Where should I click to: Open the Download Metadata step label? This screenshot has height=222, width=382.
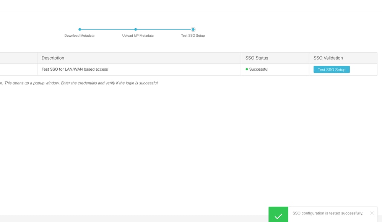tap(79, 35)
